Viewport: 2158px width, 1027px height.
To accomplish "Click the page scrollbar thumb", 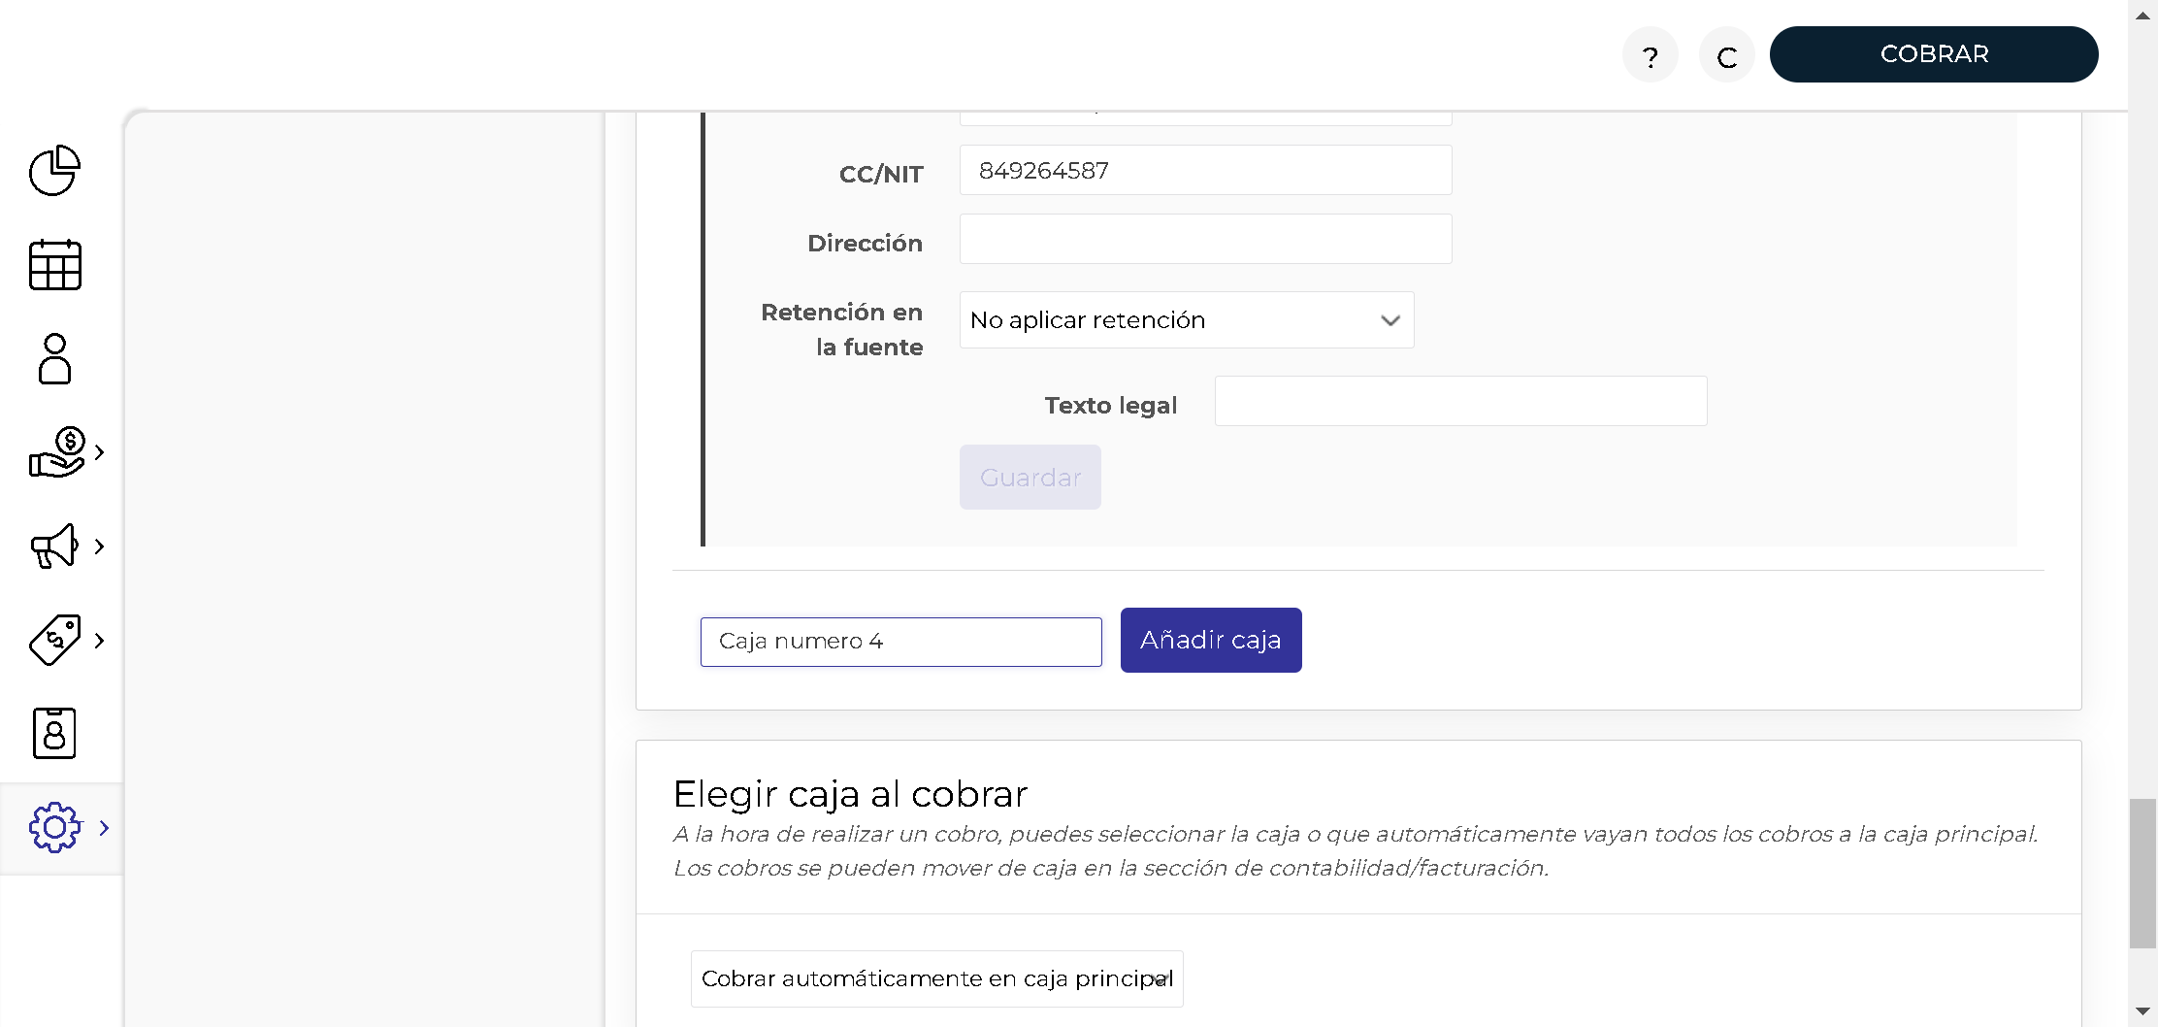I will [x=2142, y=873].
